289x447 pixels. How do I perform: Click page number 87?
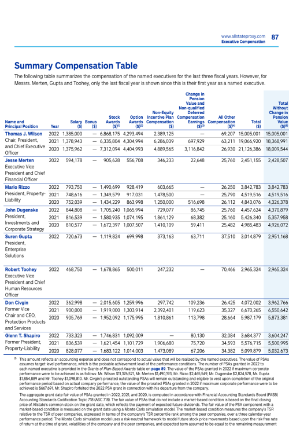click(275, 37)
